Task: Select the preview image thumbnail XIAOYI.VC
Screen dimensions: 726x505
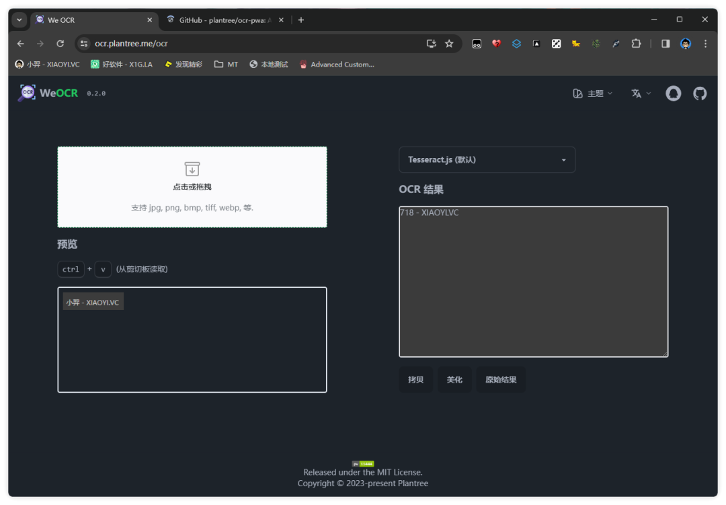Action: pos(93,302)
